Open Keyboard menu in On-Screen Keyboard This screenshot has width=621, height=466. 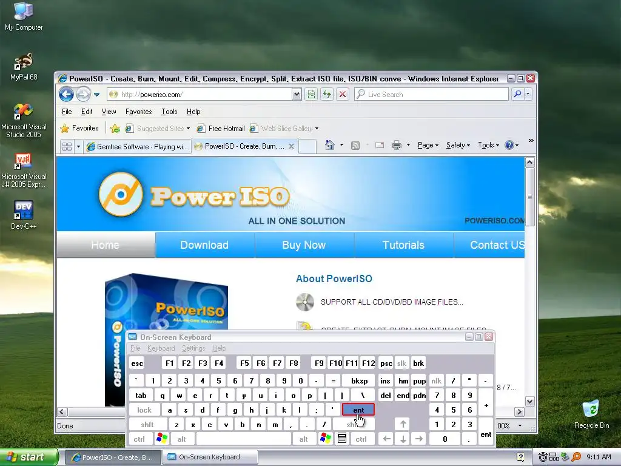tap(161, 348)
